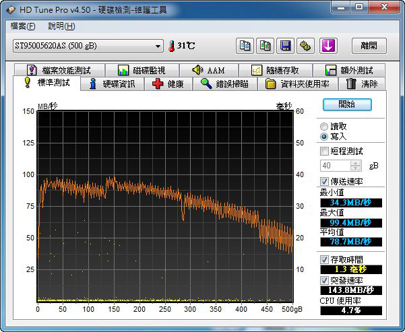Open the options wrench icon
Image resolution: width=405 pixels, height=332 pixels.
(x=305, y=46)
